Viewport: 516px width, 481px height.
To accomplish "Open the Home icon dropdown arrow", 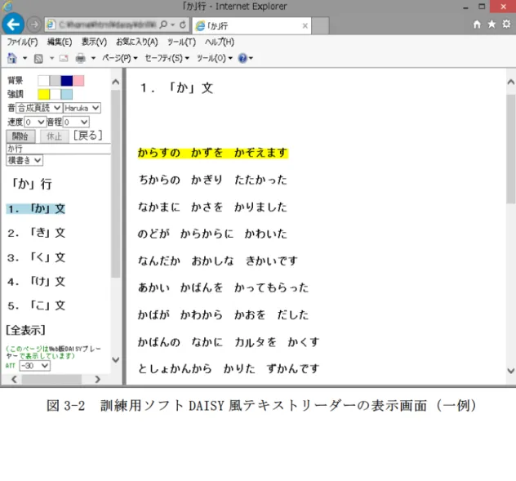I will 24,59.
